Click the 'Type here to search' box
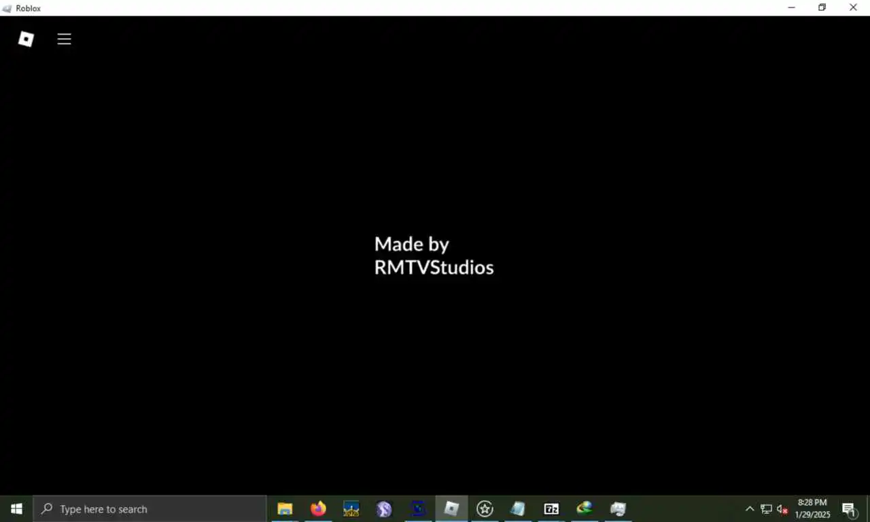The image size is (870, 522). point(150,508)
